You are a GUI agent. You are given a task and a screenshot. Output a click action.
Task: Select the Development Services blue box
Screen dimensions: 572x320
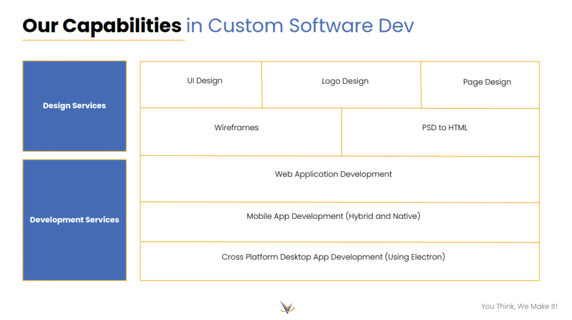pos(74,219)
